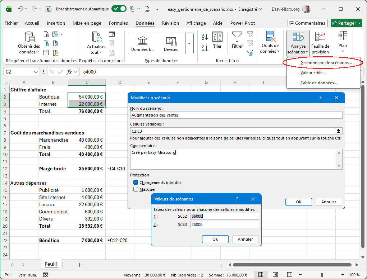Click OK in Valeurs de scénarios dialog
This screenshot has width=367, height=279.
[x=215, y=239]
